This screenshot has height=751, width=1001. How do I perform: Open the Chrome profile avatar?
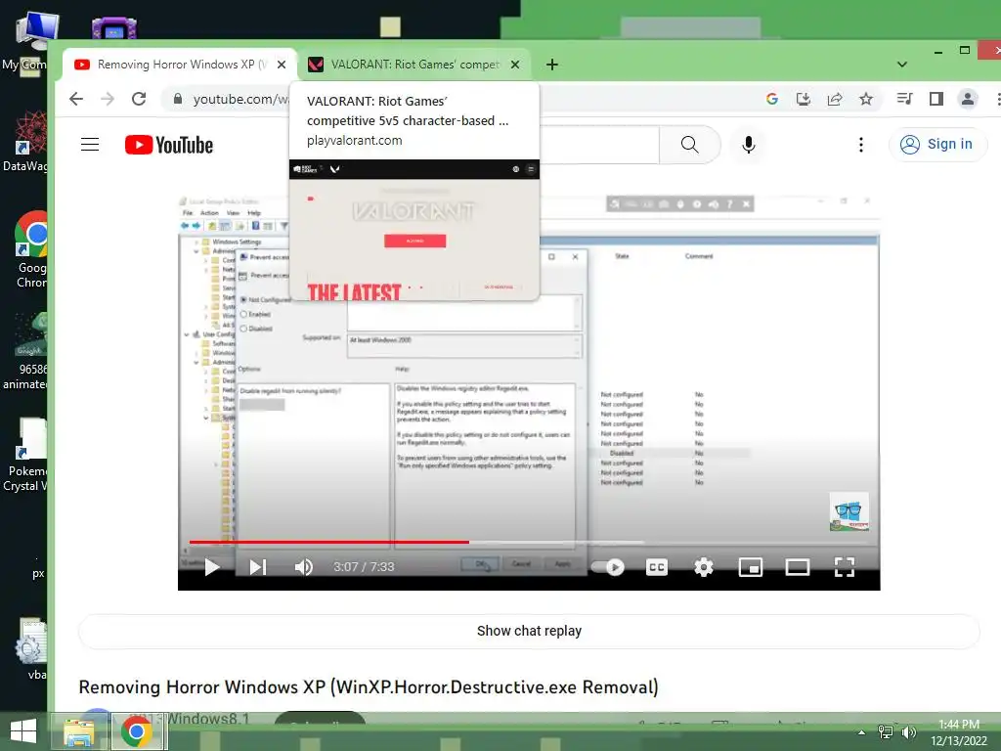[968, 99]
